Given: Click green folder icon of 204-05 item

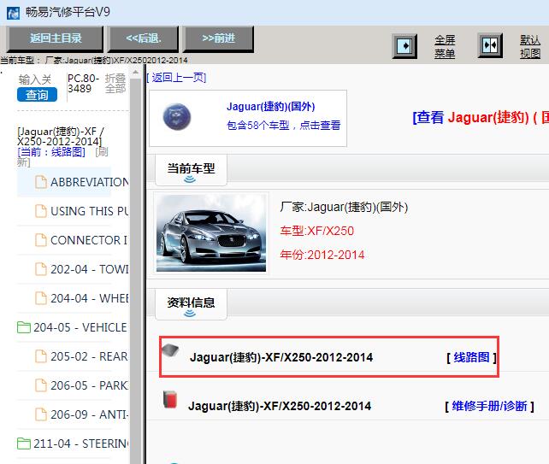Looking at the screenshot, I should (x=24, y=327).
